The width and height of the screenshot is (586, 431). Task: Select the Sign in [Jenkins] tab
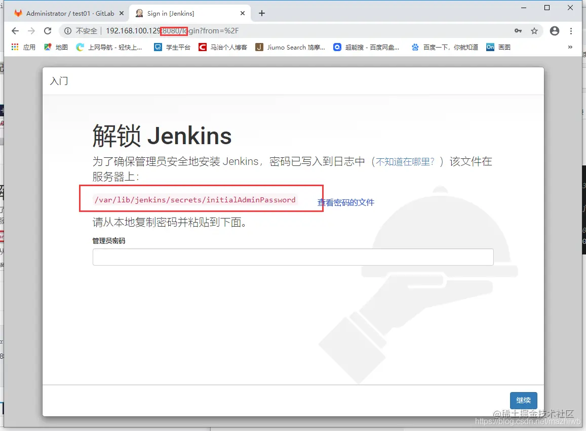pos(189,14)
